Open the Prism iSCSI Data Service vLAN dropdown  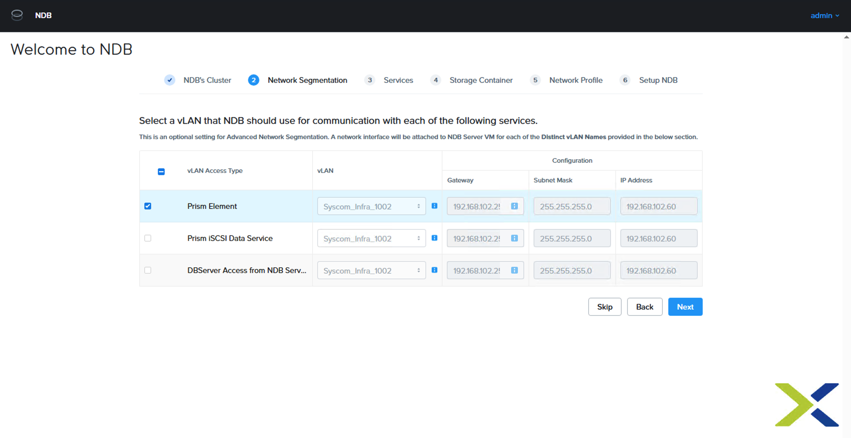pyautogui.click(x=371, y=238)
